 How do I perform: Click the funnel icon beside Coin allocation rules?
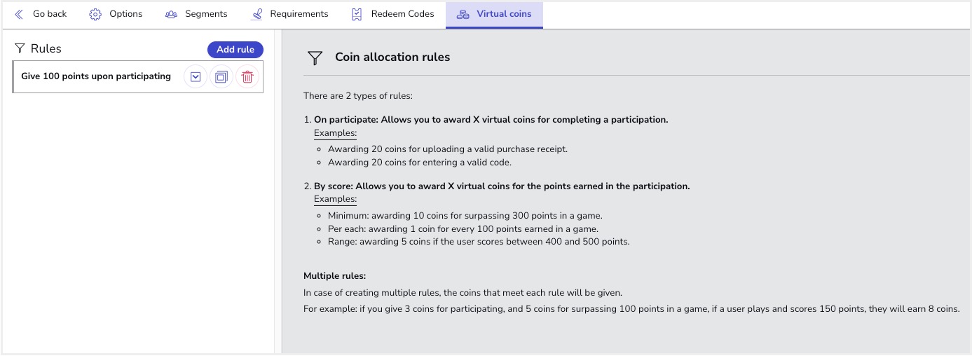pyautogui.click(x=315, y=57)
